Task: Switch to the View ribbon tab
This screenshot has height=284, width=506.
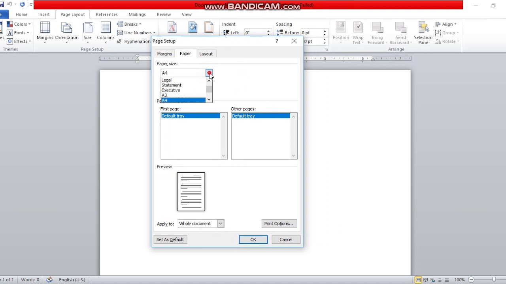Action: pyautogui.click(x=187, y=14)
